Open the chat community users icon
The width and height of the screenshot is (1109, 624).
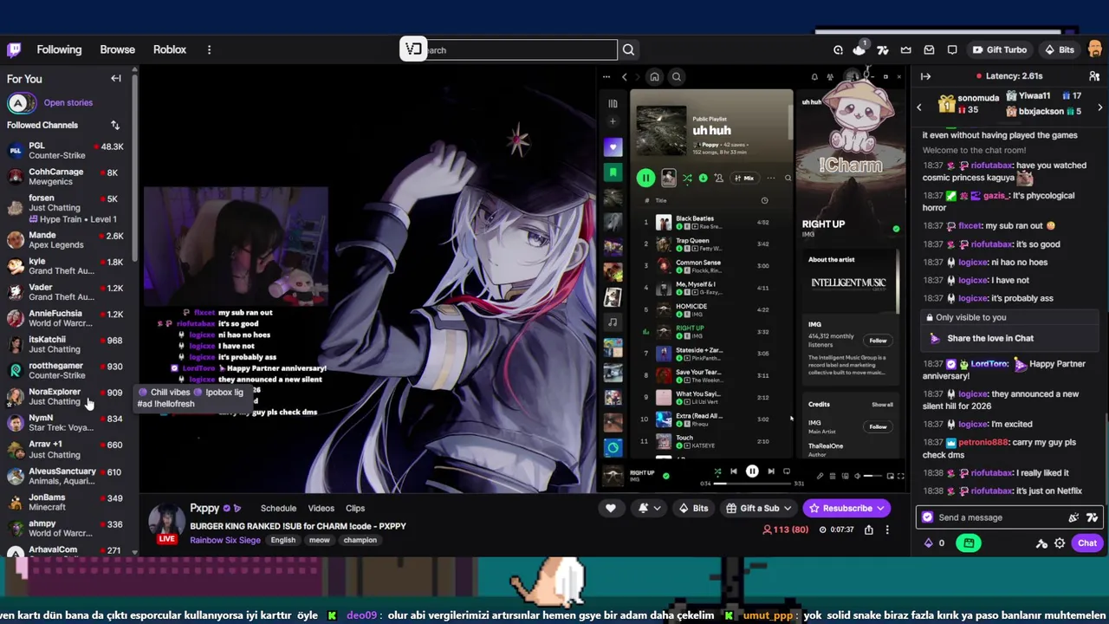[1095, 76]
